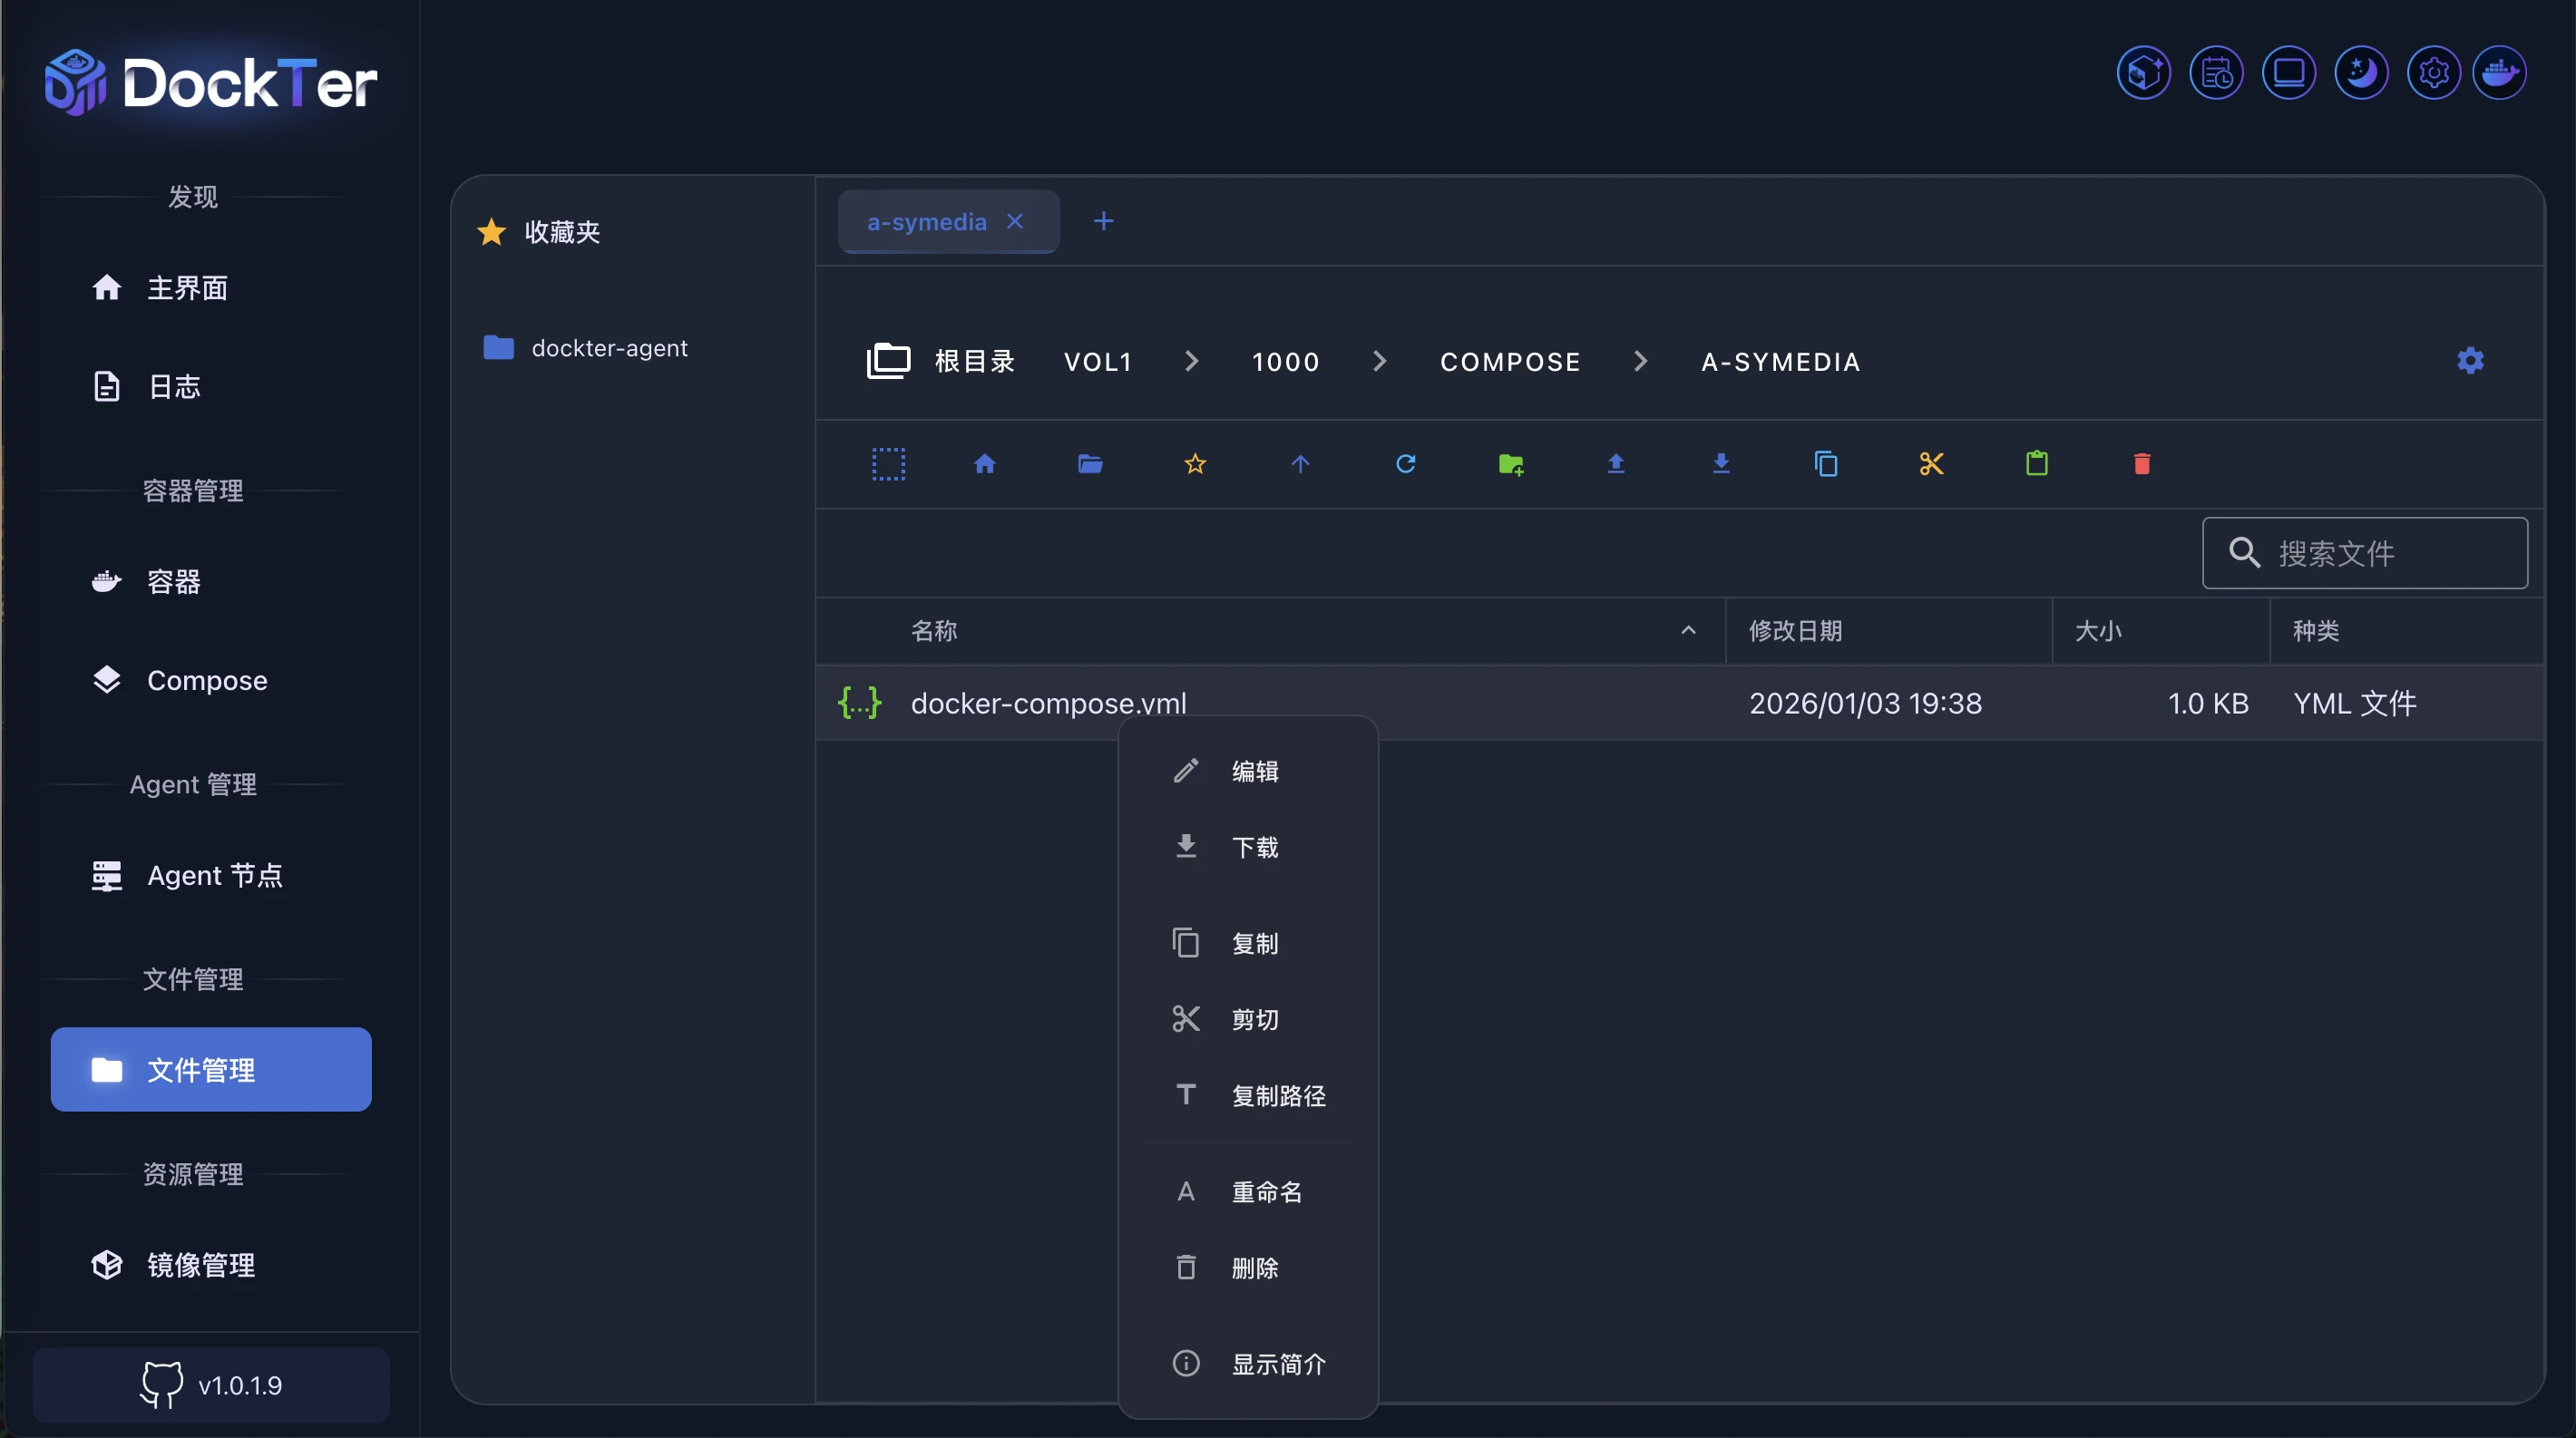Viewport: 2576px width, 1438px height.
Task: Select 复制路径 in the context menu
Action: [x=1277, y=1095]
